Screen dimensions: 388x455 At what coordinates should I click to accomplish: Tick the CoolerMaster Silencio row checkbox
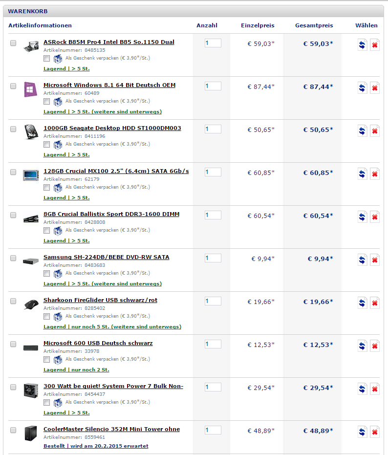13,430
